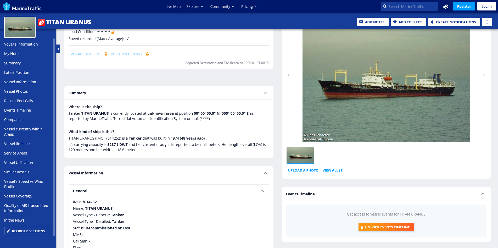Click lock icon next to Position History
Viewport: 498px width, 248px height.
tap(147, 54)
